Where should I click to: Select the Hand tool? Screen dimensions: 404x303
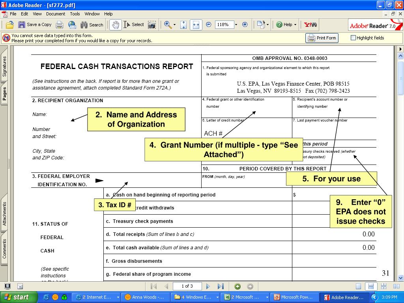pos(116,25)
